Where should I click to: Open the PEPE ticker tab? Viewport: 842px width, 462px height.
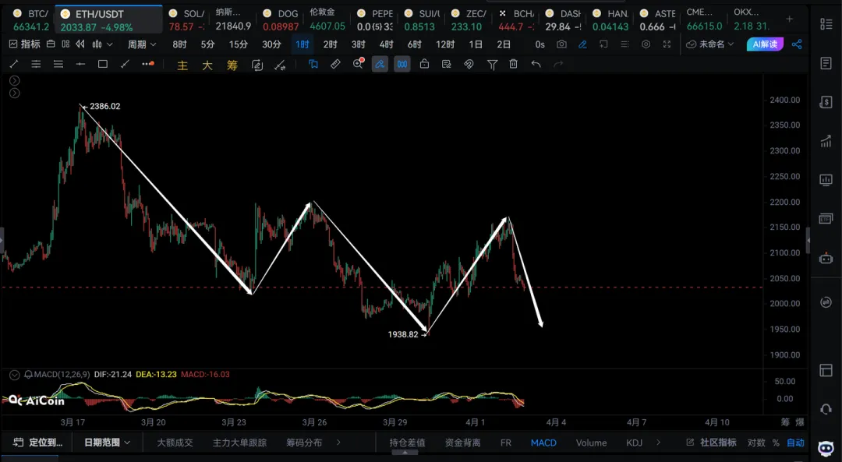[x=375, y=19]
